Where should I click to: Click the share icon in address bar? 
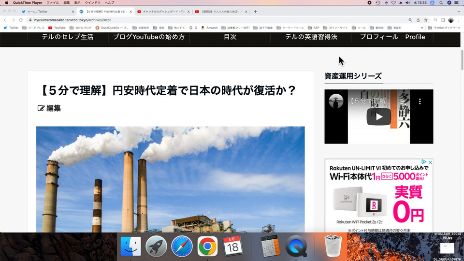click(x=418, y=20)
